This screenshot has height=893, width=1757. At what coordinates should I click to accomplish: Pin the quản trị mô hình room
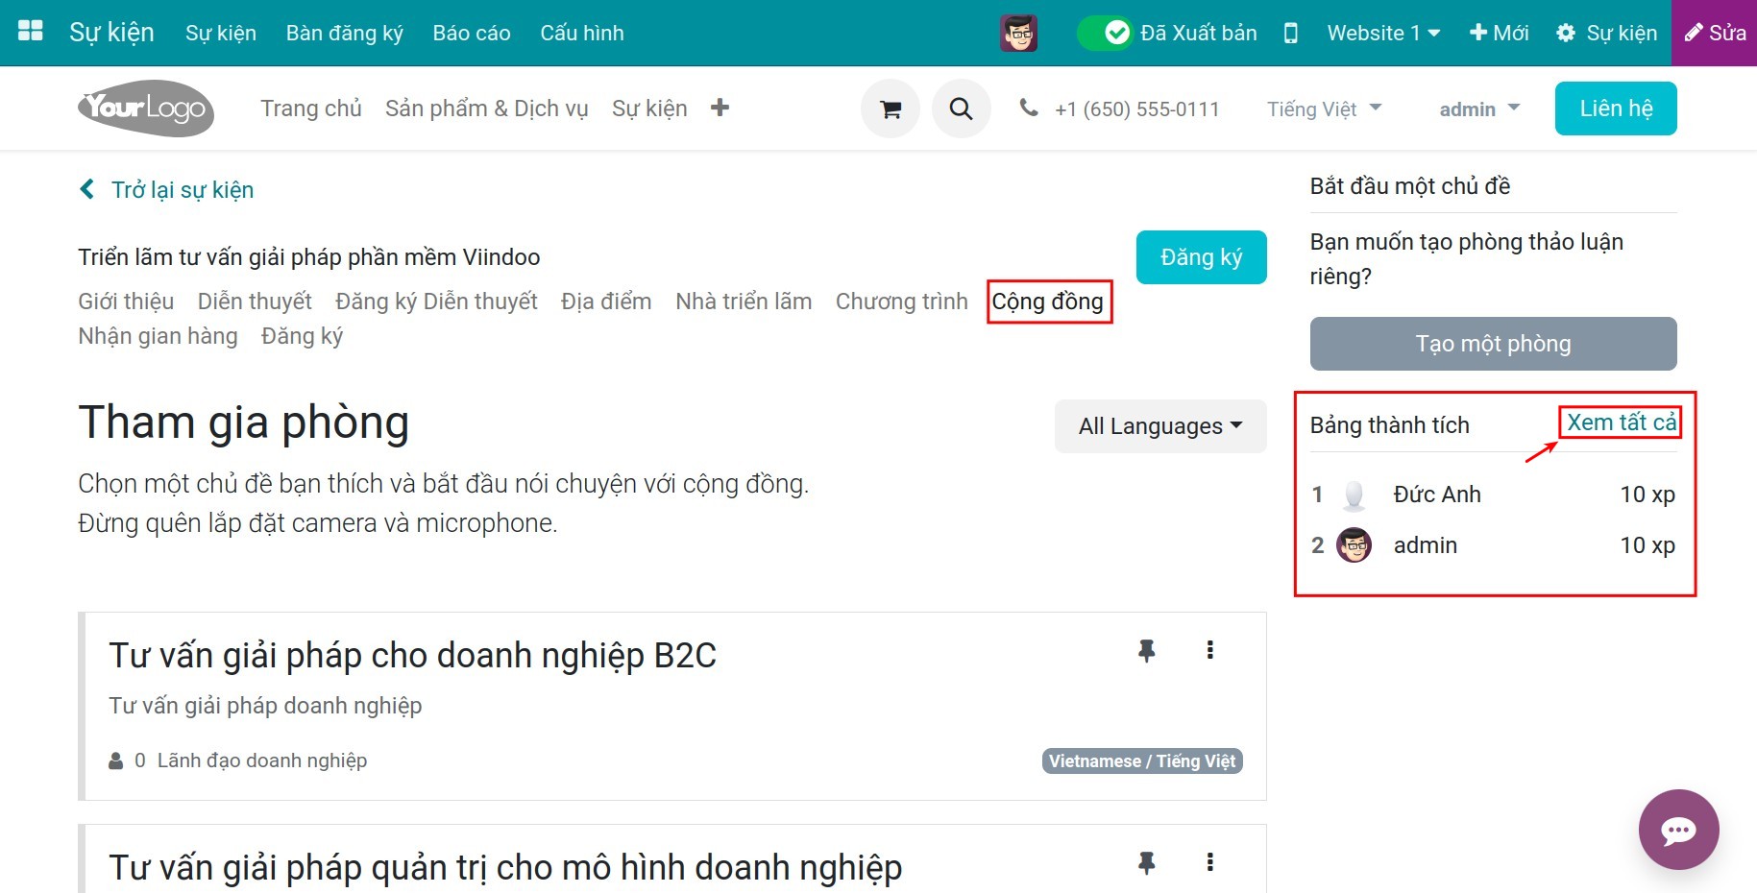[1146, 863]
